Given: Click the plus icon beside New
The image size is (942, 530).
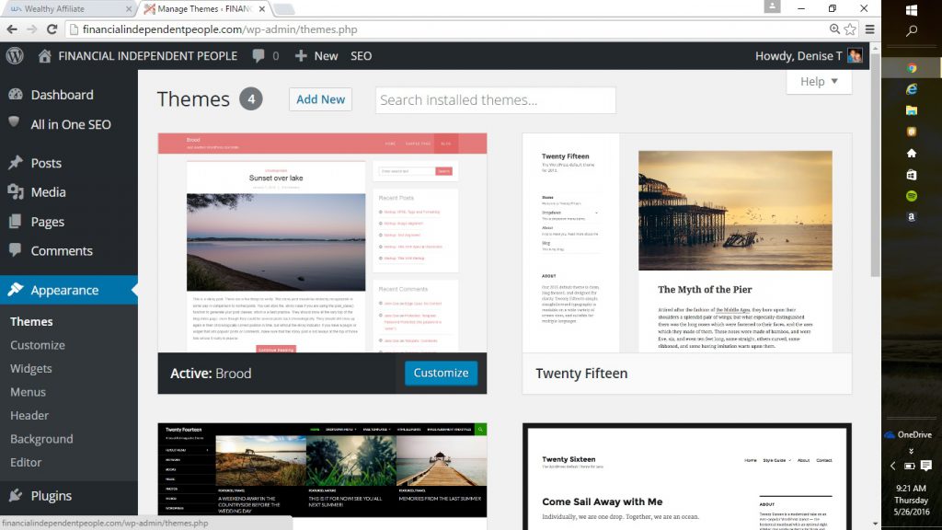Looking at the screenshot, I should point(301,56).
